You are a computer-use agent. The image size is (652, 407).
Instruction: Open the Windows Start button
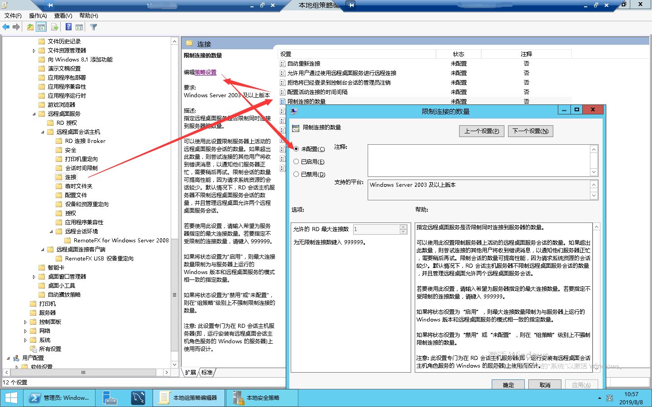coord(11,398)
